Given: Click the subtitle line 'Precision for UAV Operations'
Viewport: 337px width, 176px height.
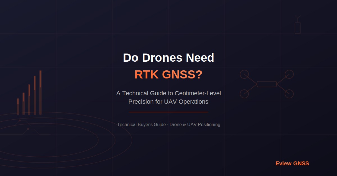Looking at the screenshot, I should point(168,101).
